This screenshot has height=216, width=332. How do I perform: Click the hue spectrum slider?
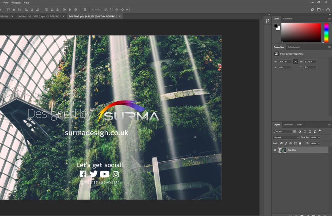[x=326, y=33]
